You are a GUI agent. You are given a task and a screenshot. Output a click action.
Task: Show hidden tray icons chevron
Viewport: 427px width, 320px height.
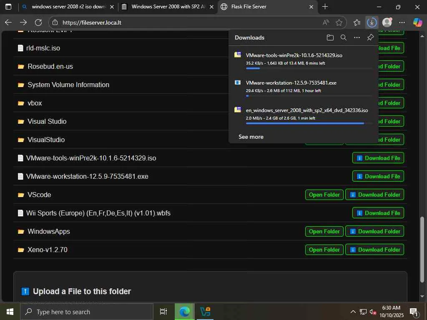click(x=353, y=312)
